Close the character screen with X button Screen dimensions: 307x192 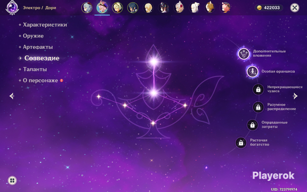[294, 7]
